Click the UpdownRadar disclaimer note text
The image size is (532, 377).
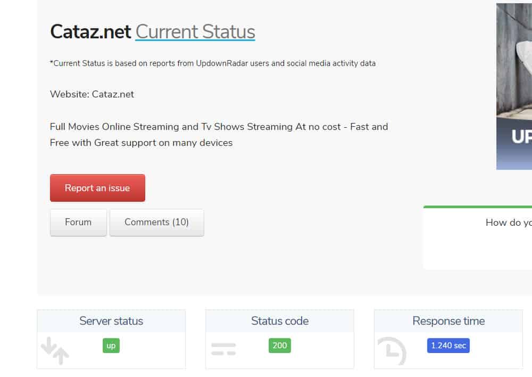tap(213, 63)
